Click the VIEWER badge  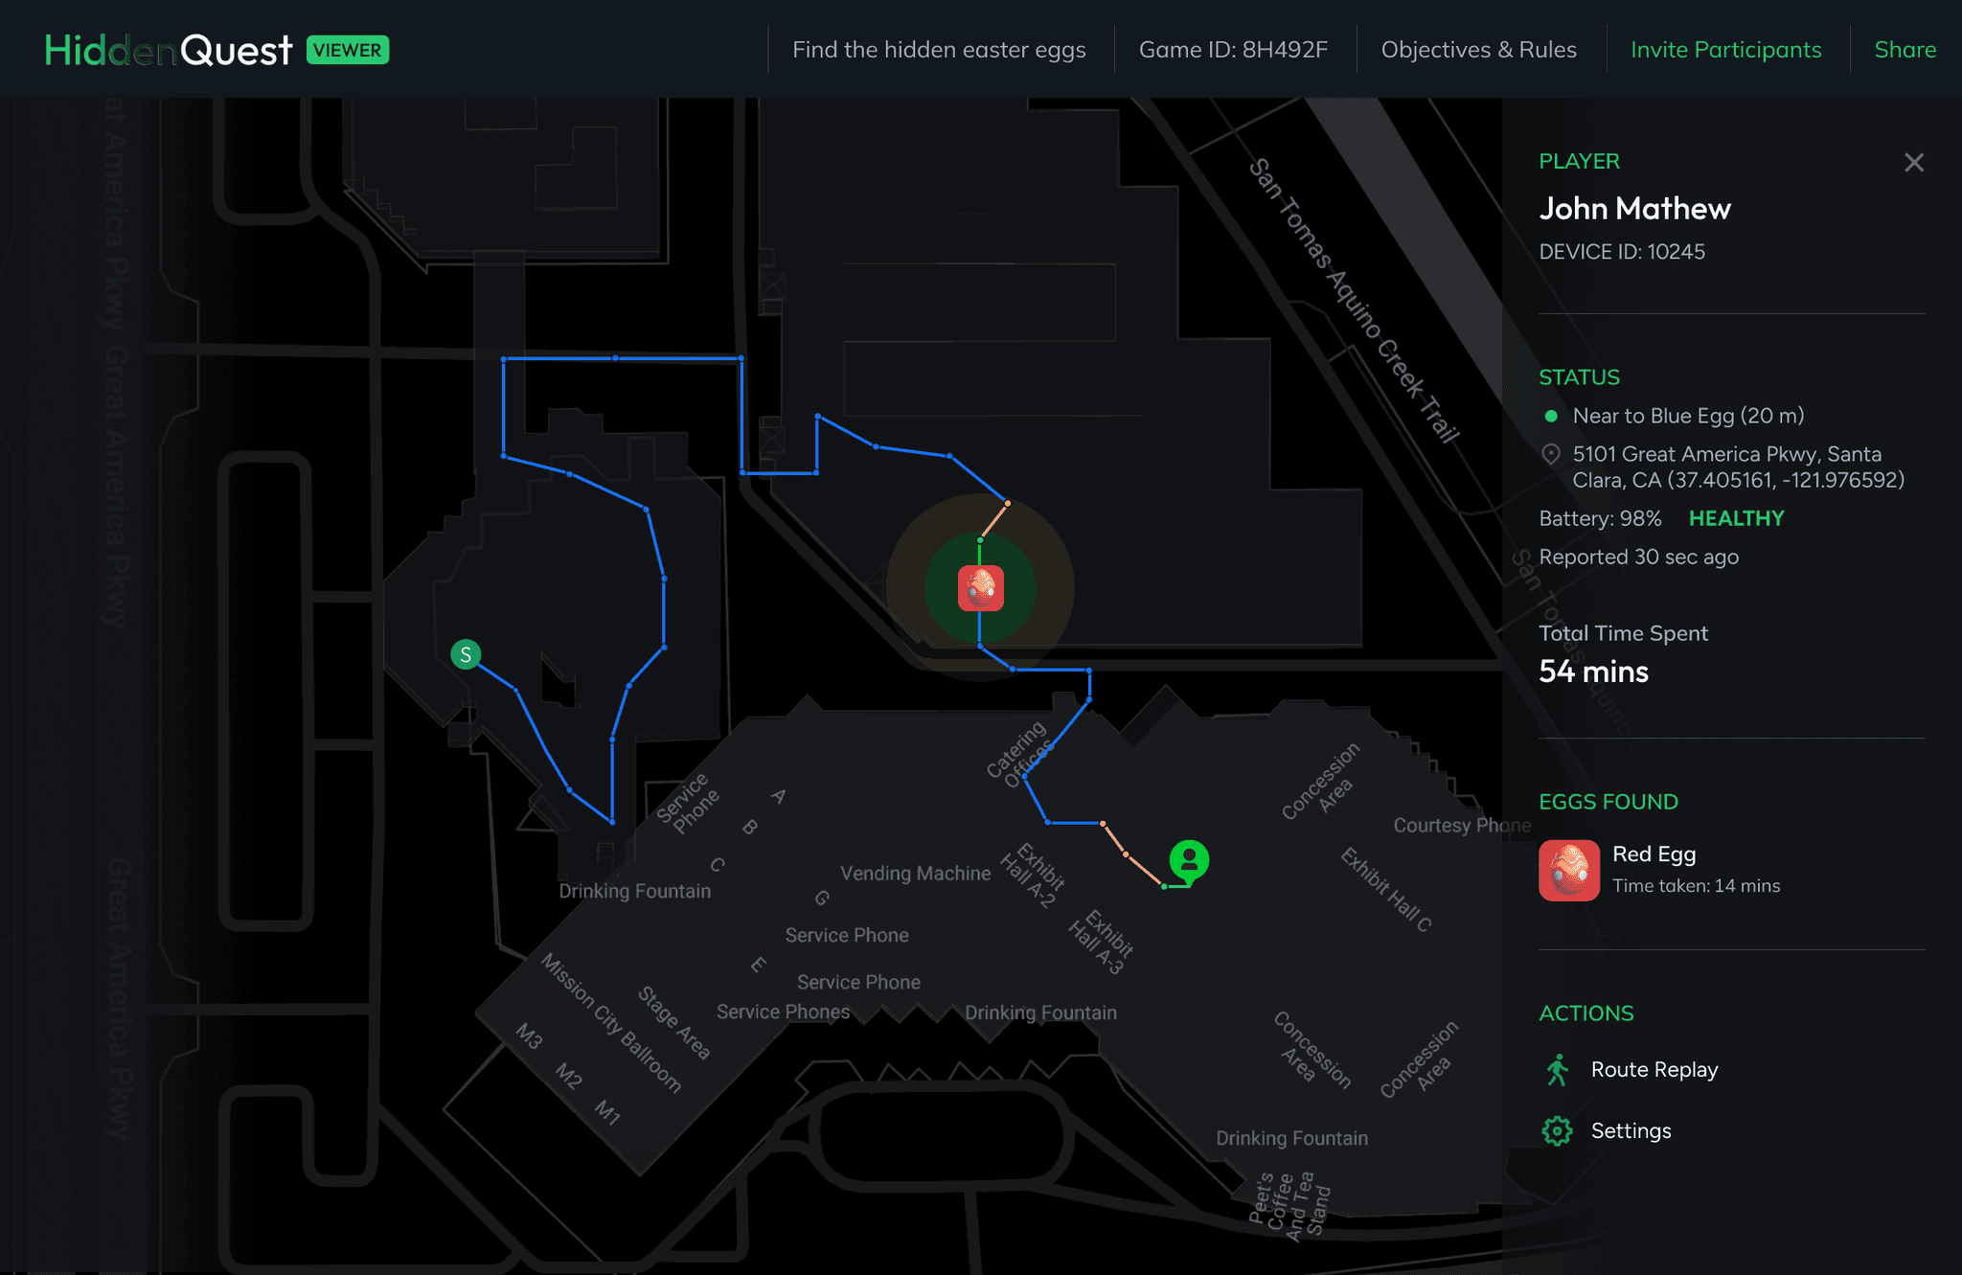point(348,50)
